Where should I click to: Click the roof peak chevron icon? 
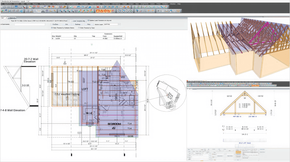click(x=43, y=11)
